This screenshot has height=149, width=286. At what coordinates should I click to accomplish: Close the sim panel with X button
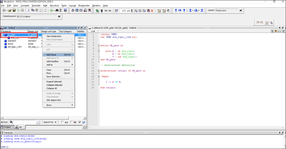click(84, 28)
